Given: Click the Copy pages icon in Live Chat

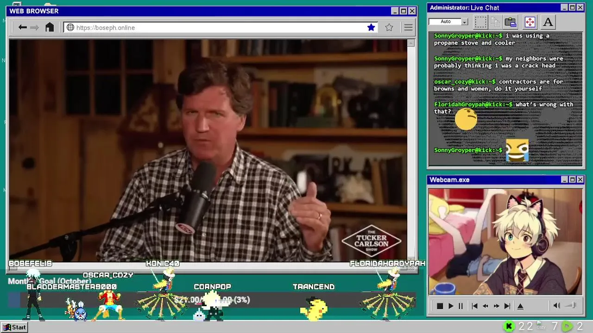Looking at the screenshot, I should click(x=495, y=22).
